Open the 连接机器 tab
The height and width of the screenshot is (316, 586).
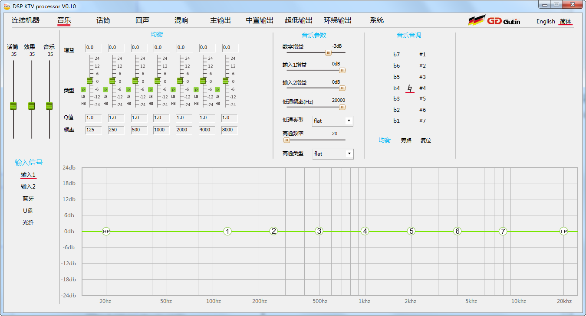26,20
